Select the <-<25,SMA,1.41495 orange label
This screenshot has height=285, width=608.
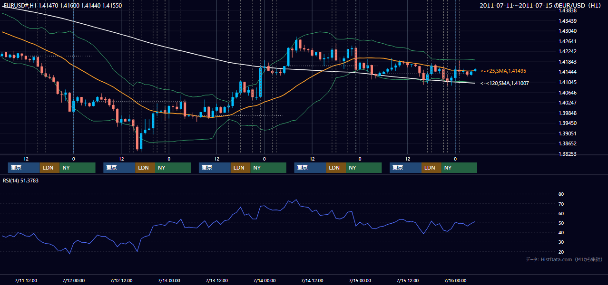click(x=503, y=71)
